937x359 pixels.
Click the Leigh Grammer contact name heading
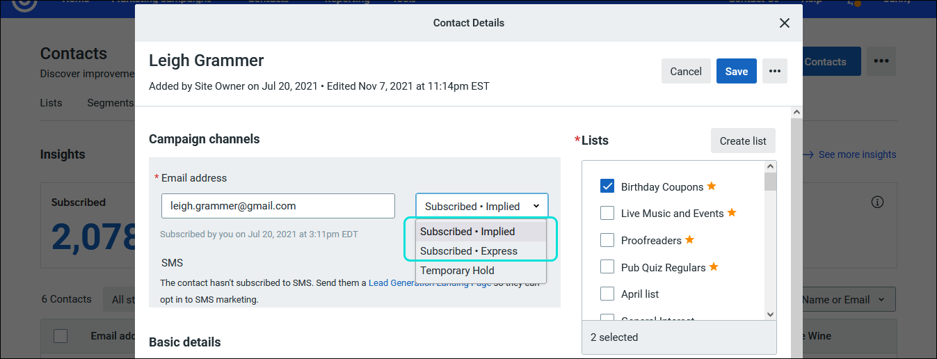(207, 61)
